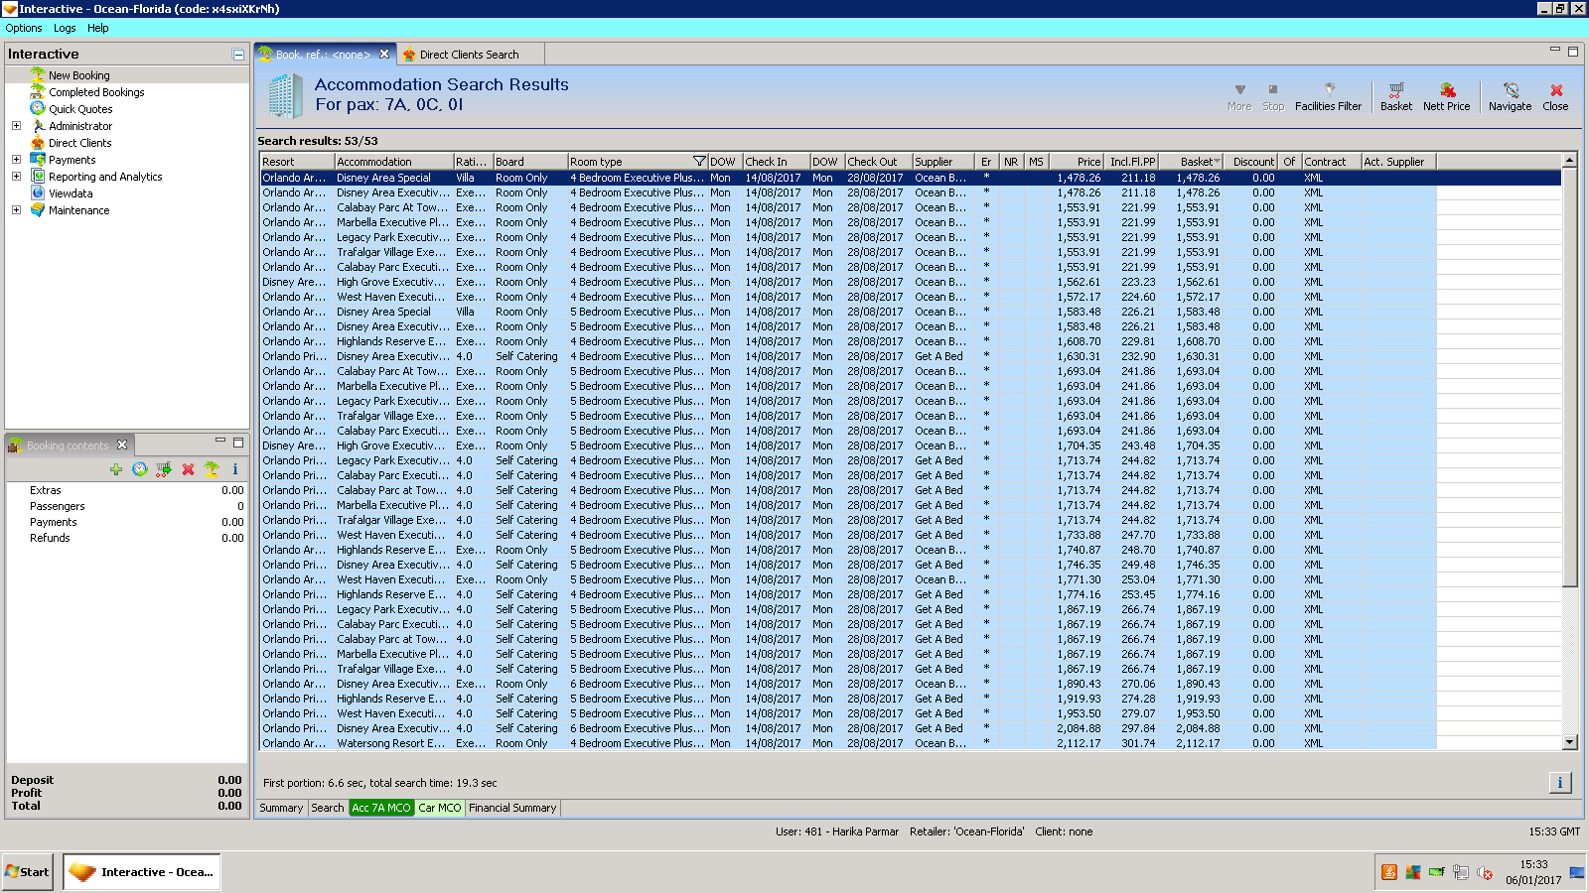
Task: Close the Booking contents panel tab
Action: pos(122,445)
